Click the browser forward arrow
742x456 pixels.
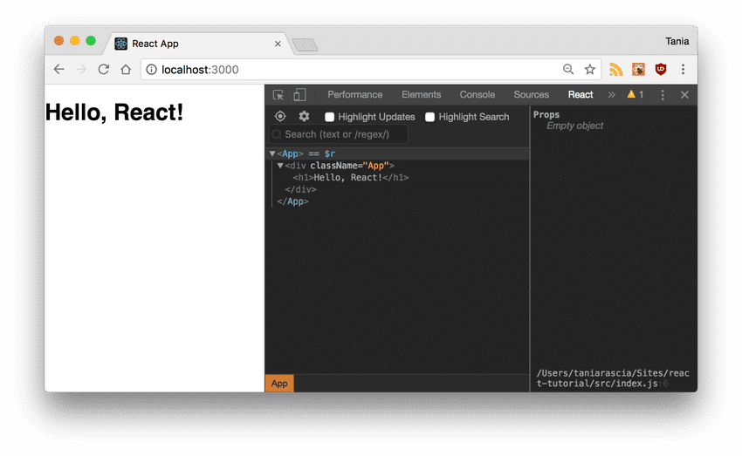tap(81, 70)
